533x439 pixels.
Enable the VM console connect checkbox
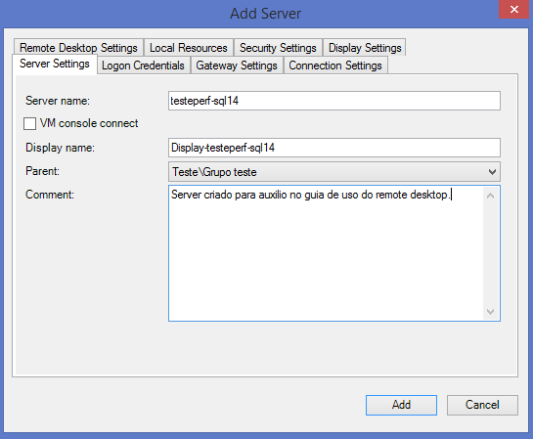(30, 123)
